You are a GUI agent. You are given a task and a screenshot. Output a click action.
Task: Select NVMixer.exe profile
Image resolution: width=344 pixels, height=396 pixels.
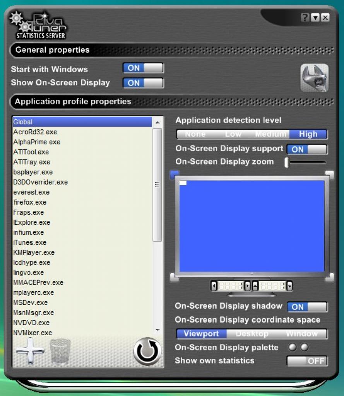(82, 333)
